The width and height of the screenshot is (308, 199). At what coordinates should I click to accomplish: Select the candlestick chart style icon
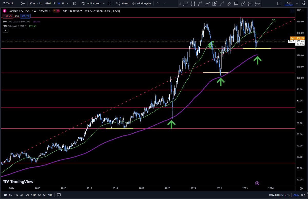75,3
